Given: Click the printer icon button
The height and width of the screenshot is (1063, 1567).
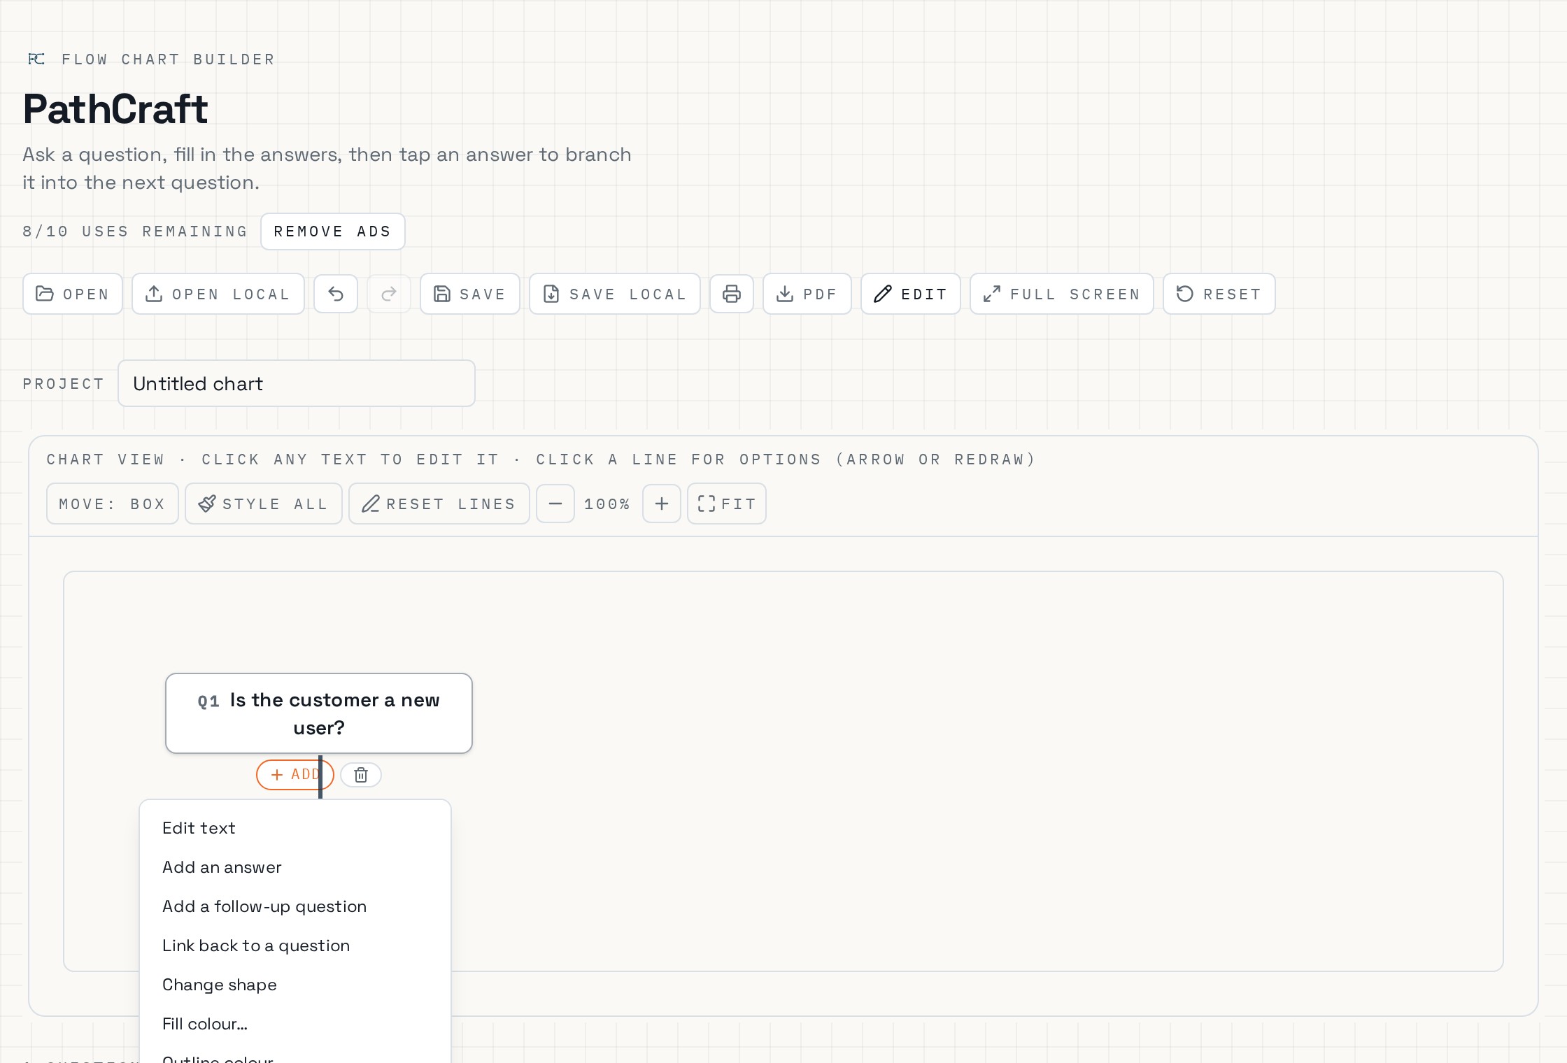Looking at the screenshot, I should (x=732, y=294).
